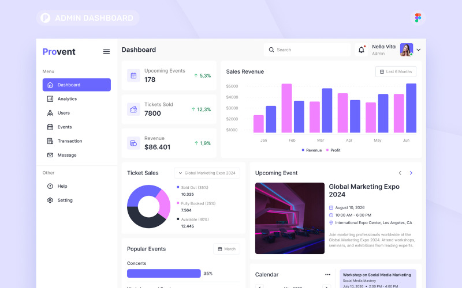Open the Figma logo icon
Screen dimensions: 462x288
click(x=418, y=18)
